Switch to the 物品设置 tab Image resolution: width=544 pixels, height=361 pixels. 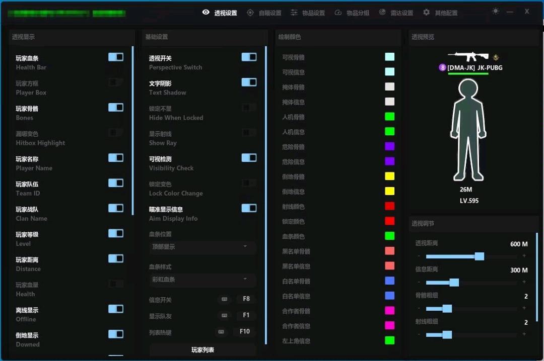click(308, 13)
